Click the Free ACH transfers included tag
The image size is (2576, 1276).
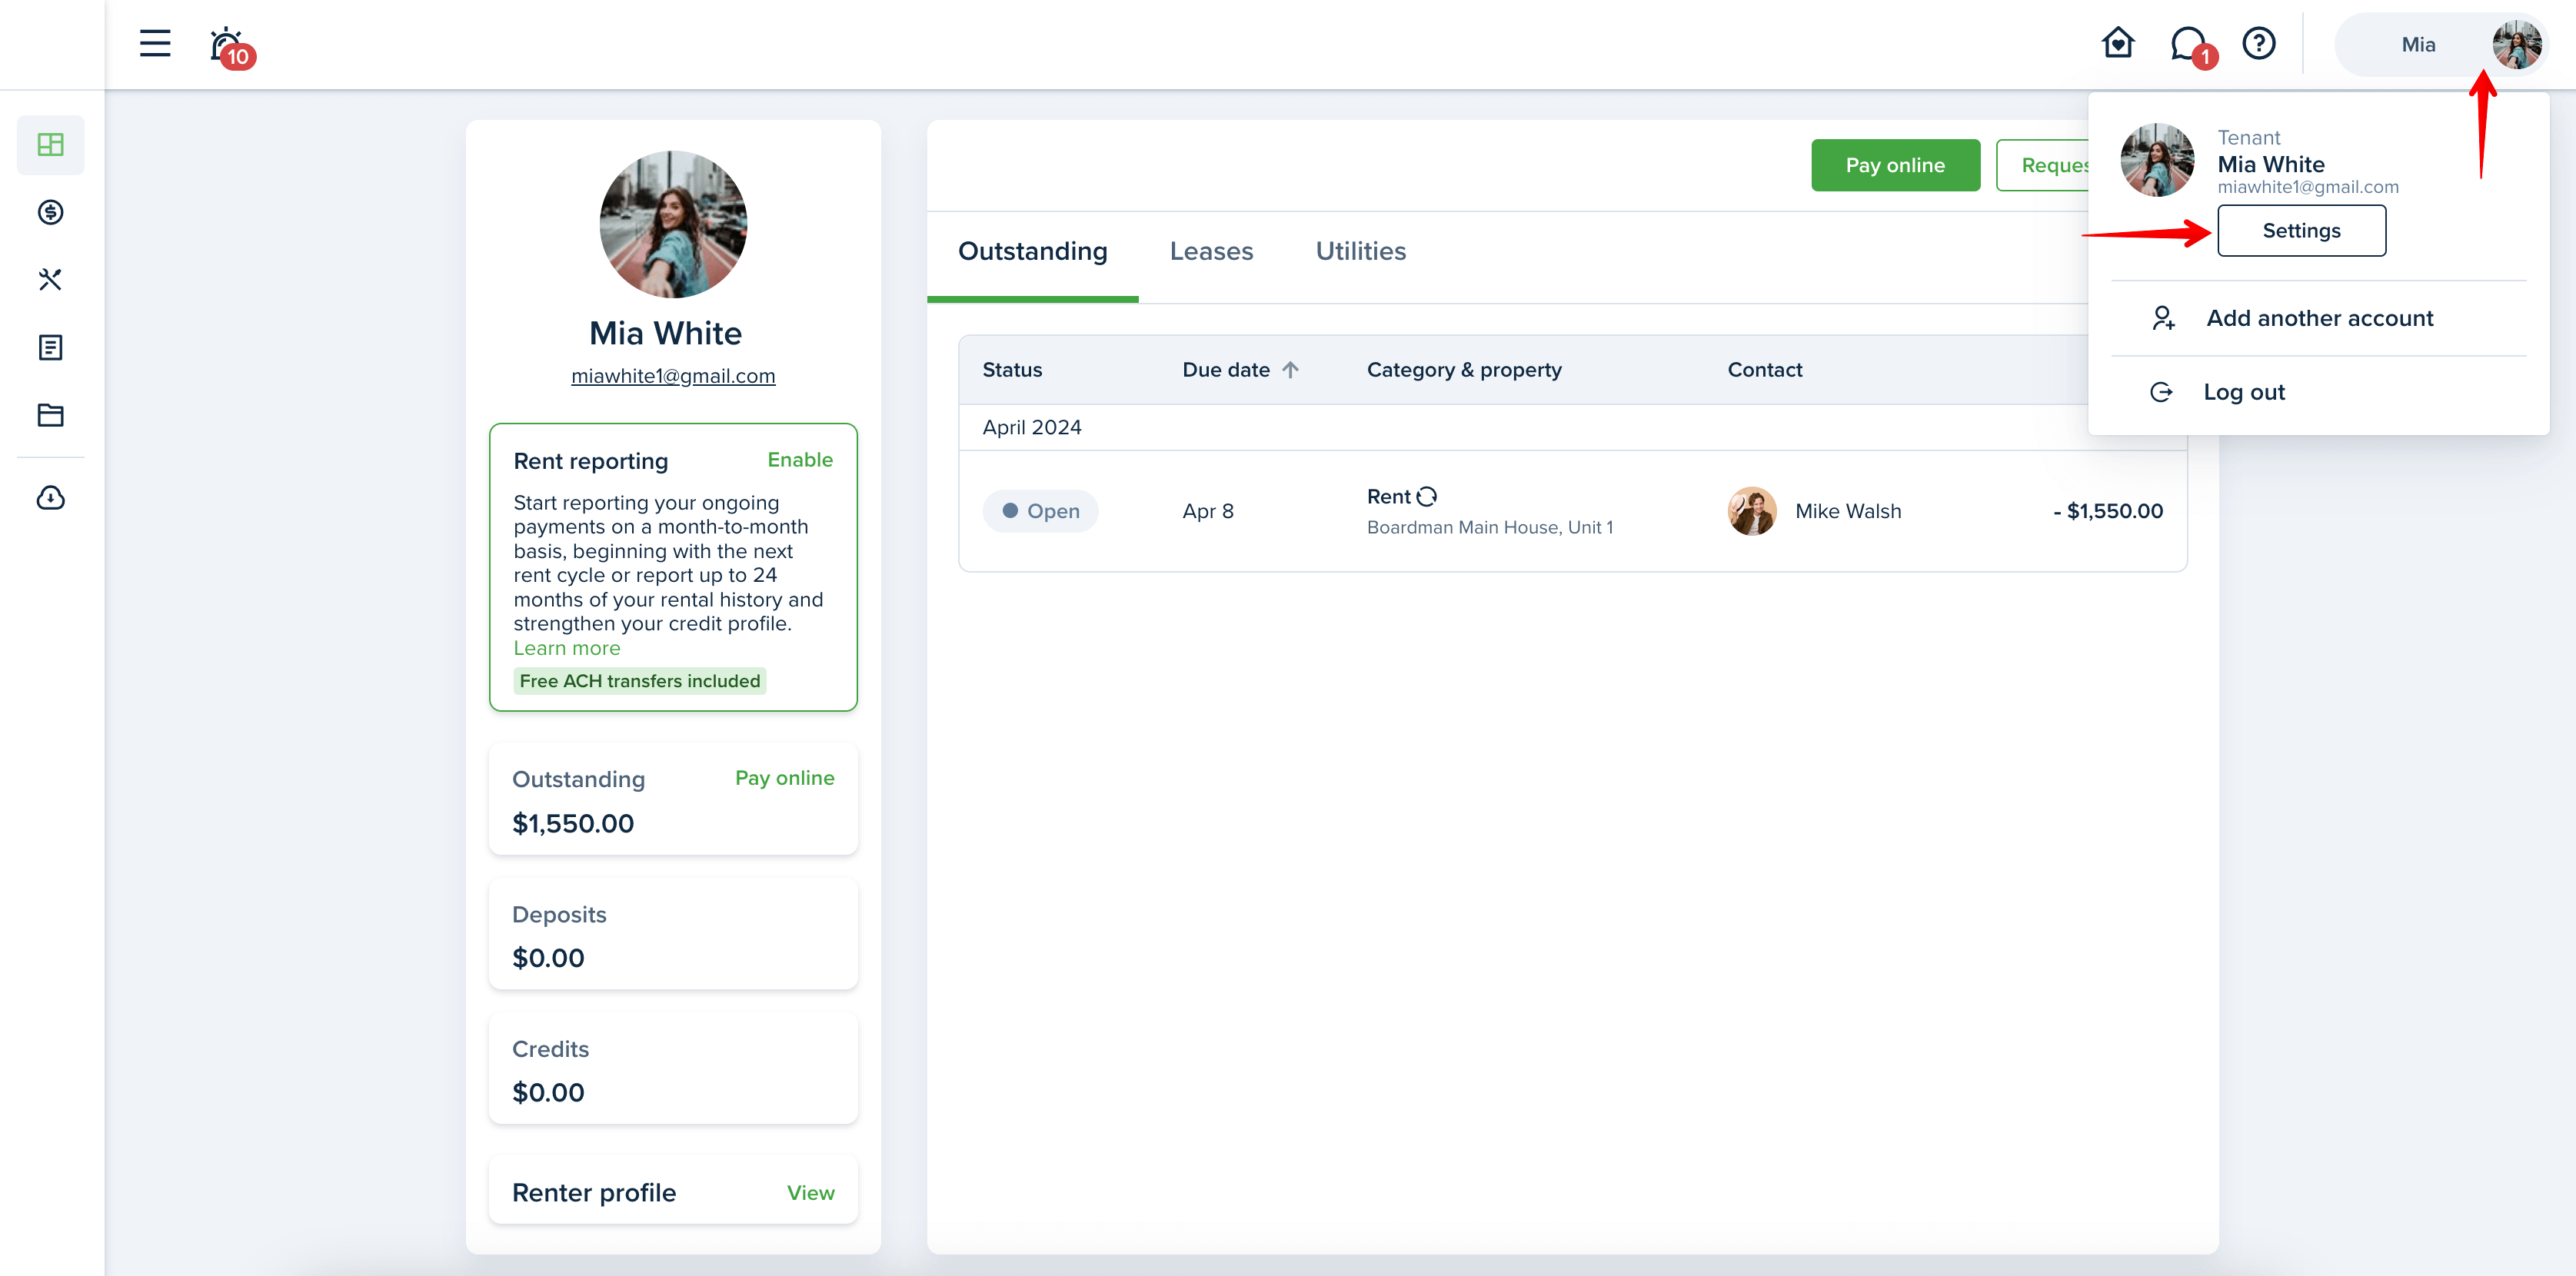(640, 681)
